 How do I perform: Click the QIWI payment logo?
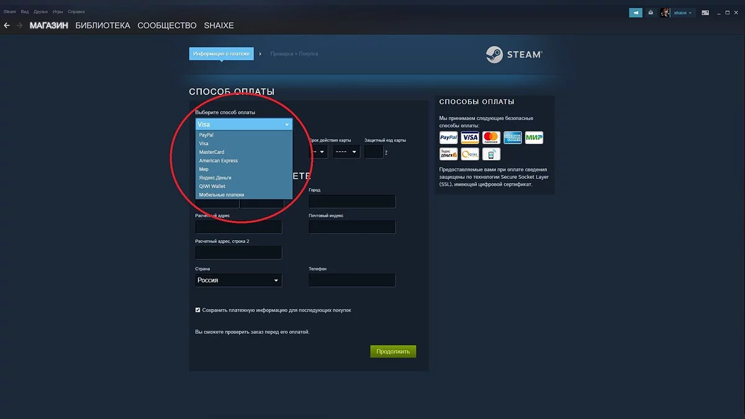pos(470,154)
